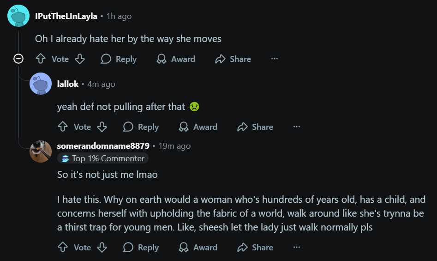The width and height of the screenshot is (437, 261).
Task: Open somerandomname8879's profile via username
Action: coord(103,146)
